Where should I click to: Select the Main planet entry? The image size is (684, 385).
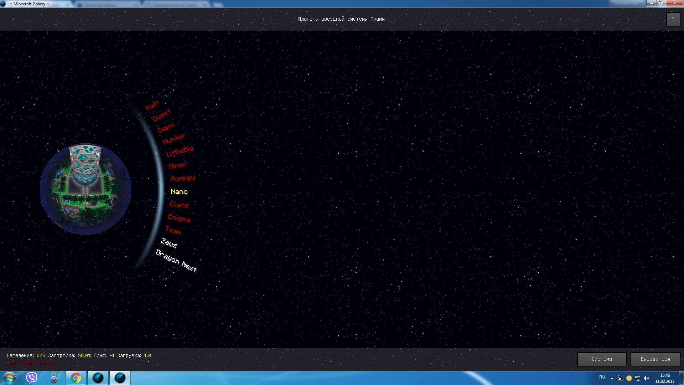[x=152, y=105]
